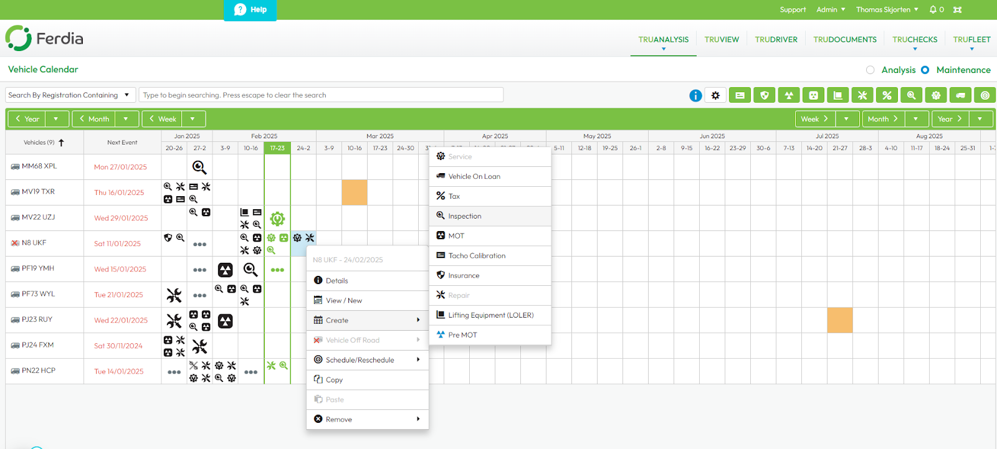Open the Support link
The image size is (997, 449).
pyautogui.click(x=793, y=9)
